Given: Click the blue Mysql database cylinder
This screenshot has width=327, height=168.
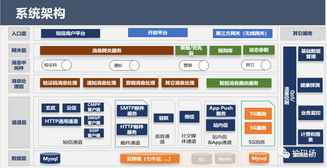Looking at the screenshot, I should (50, 159).
